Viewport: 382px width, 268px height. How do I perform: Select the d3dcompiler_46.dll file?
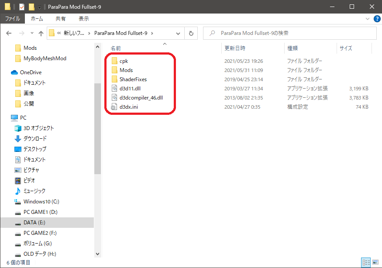[x=141, y=98]
